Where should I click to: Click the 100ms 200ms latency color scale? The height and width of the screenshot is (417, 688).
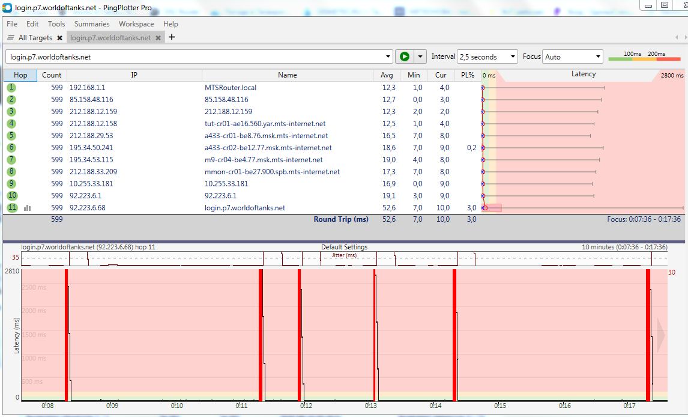coord(644,57)
